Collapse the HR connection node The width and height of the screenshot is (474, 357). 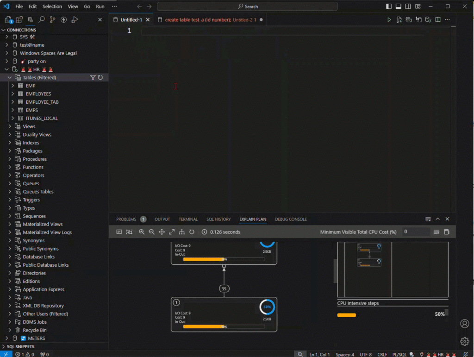tap(6, 69)
